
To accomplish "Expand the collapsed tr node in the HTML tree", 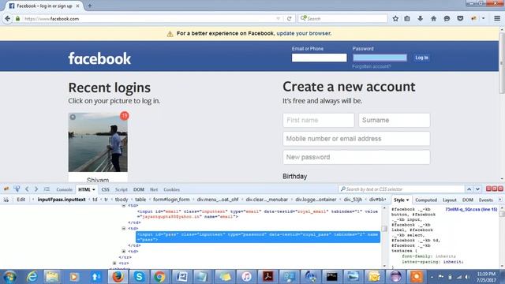I will pos(114,263).
